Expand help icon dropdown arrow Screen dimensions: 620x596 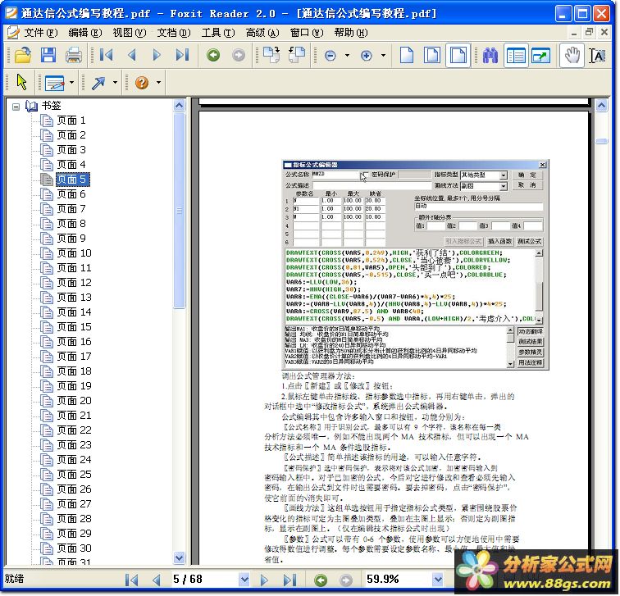pos(158,83)
